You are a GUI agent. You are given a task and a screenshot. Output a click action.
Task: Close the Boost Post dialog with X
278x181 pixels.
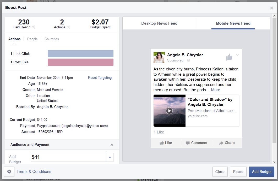(271, 8)
